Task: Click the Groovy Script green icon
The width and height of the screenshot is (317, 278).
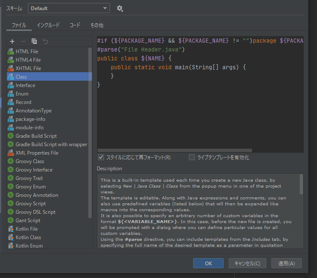Action: click(x=11, y=204)
